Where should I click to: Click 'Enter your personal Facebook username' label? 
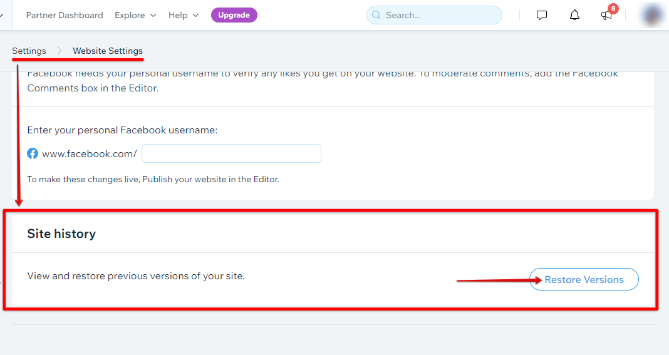[x=122, y=130]
